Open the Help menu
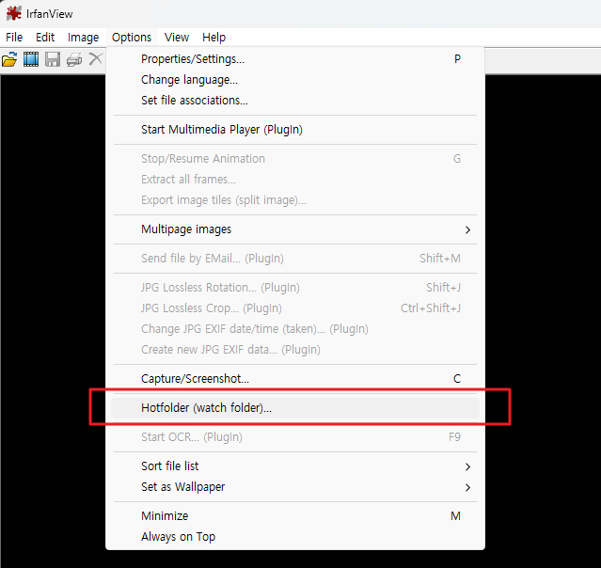This screenshot has height=568, width=601. 214,38
